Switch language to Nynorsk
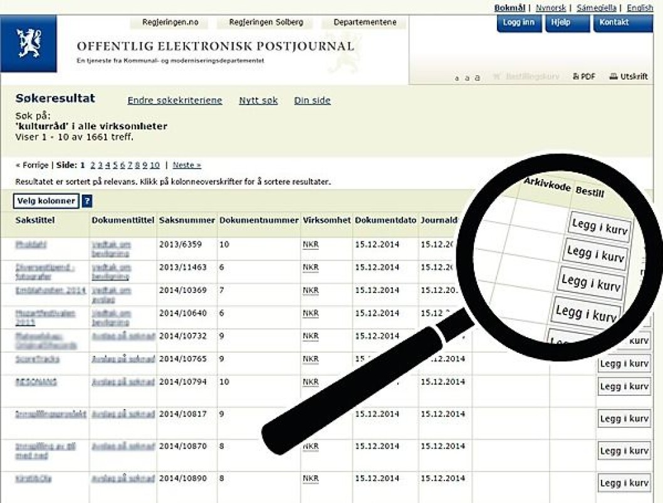 pyautogui.click(x=551, y=8)
